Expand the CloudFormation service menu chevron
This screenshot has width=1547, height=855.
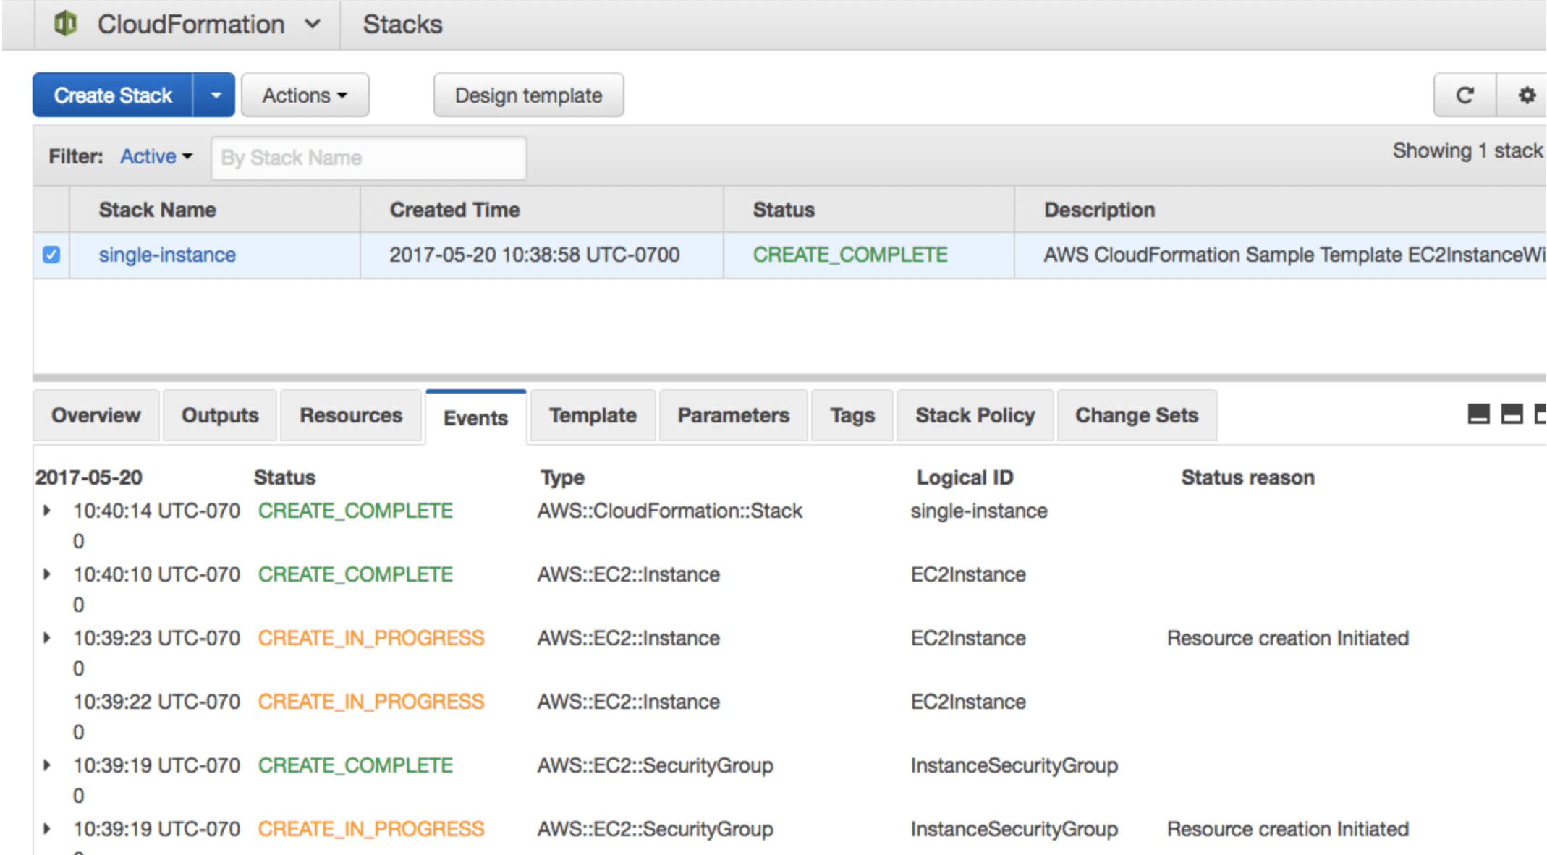313,24
